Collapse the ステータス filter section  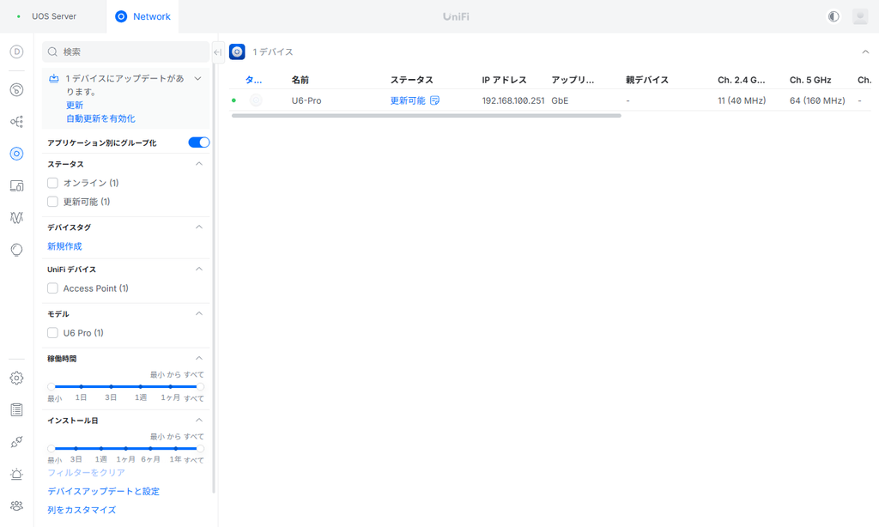tap(199, 164)
